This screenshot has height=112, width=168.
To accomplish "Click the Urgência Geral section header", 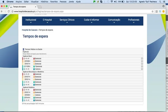I will pos(27,56).
